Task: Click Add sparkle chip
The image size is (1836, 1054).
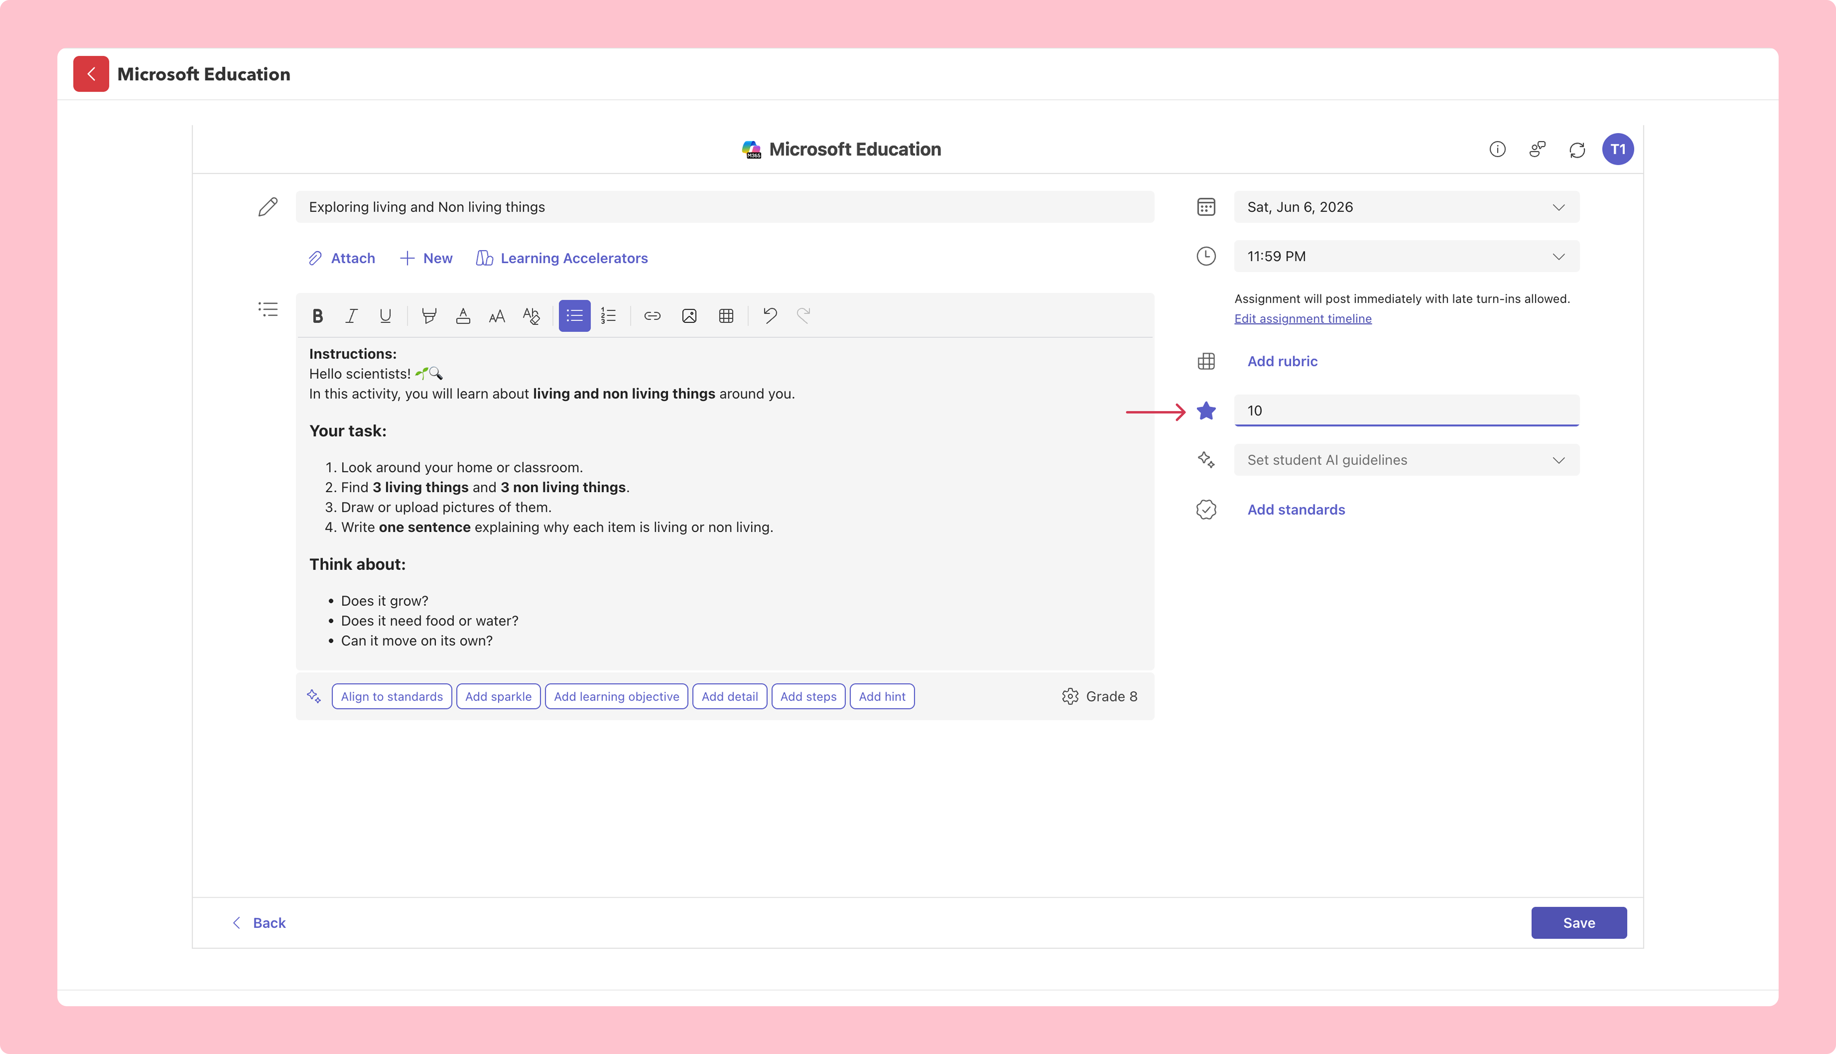Action: (498, 696)
